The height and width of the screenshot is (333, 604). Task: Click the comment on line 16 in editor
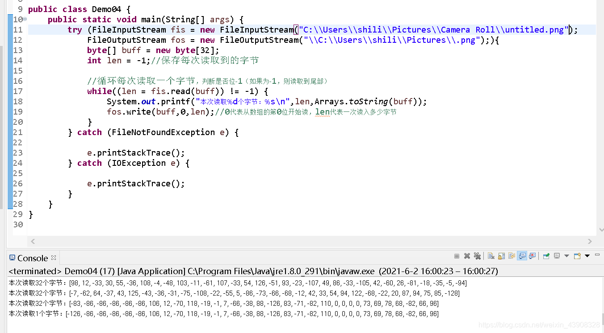(208, 81)
